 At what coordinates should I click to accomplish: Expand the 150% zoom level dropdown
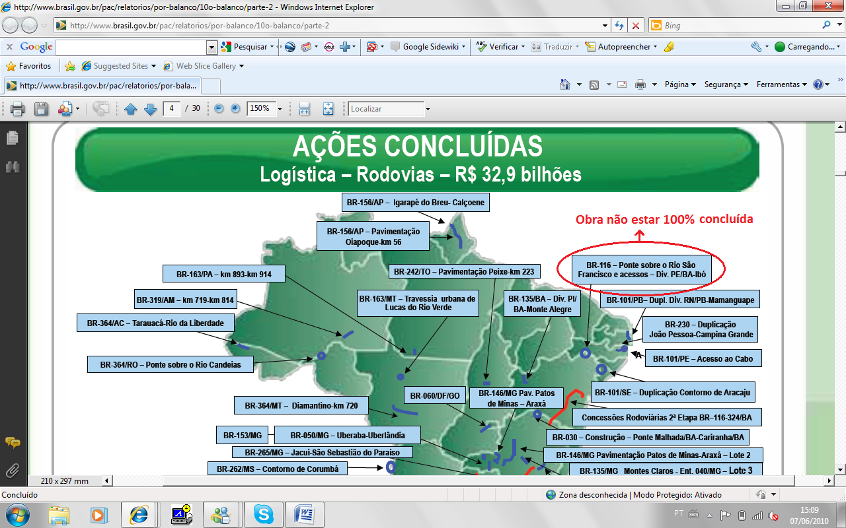tap(280, 109)
